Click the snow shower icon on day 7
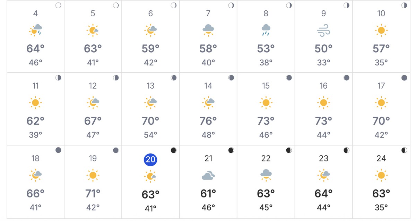 pos(208,31)
